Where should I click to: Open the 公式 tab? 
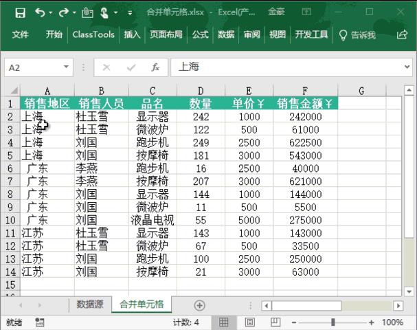point(200,34)
